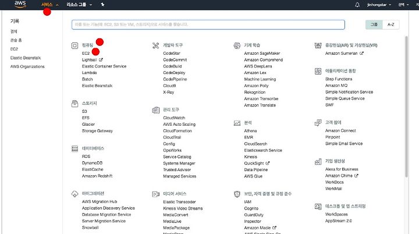Image resolution: width=419 pixels, height=234 pixels.
Task: Open Amazon Connect service
Action: pyautogui.click(x=340, y=130)
